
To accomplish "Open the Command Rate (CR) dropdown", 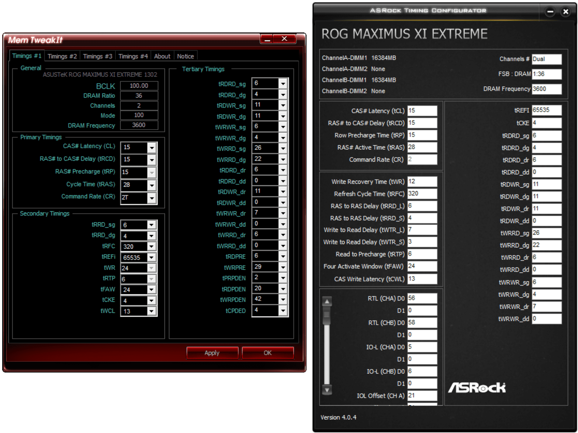I will click(x=152, y=198).
